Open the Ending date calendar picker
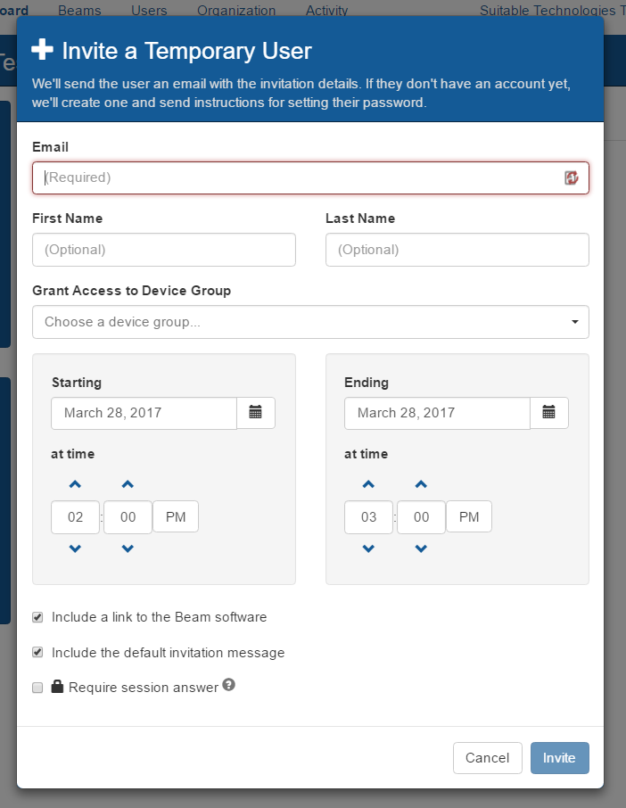This screenshot has width=626, height=808. click(x=549, y=413)
